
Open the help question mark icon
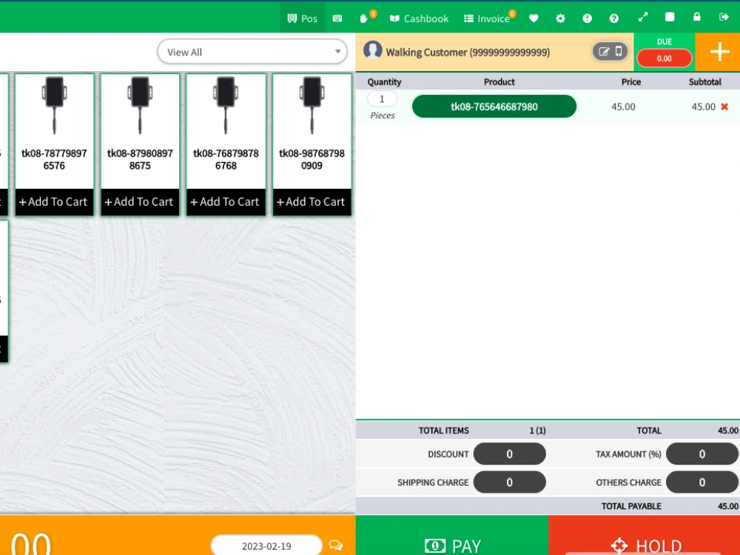(613, 18)
